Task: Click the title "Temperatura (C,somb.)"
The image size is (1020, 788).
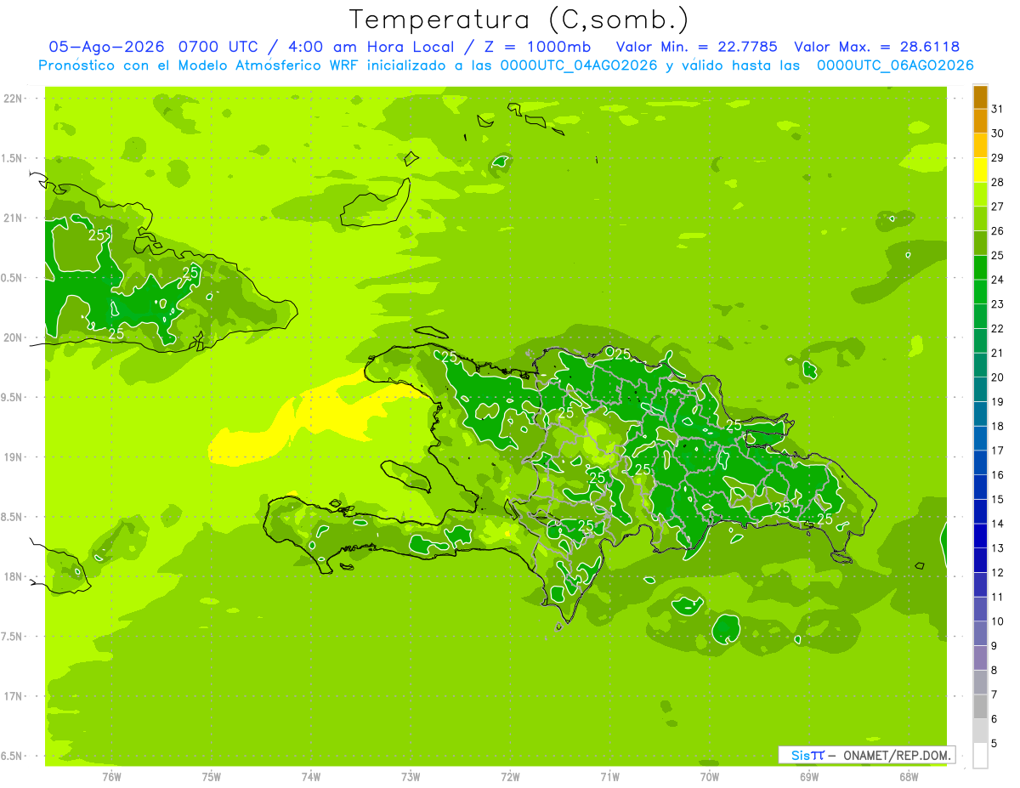Action: click(x=518, y=20)
